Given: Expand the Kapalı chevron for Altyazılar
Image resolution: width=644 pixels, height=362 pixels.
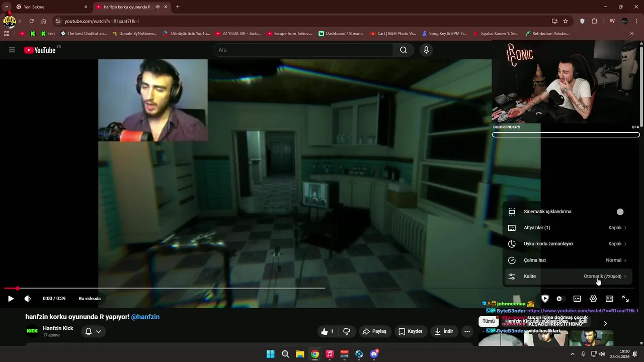Looking at the screenshot, I should [x=625, y=228].
